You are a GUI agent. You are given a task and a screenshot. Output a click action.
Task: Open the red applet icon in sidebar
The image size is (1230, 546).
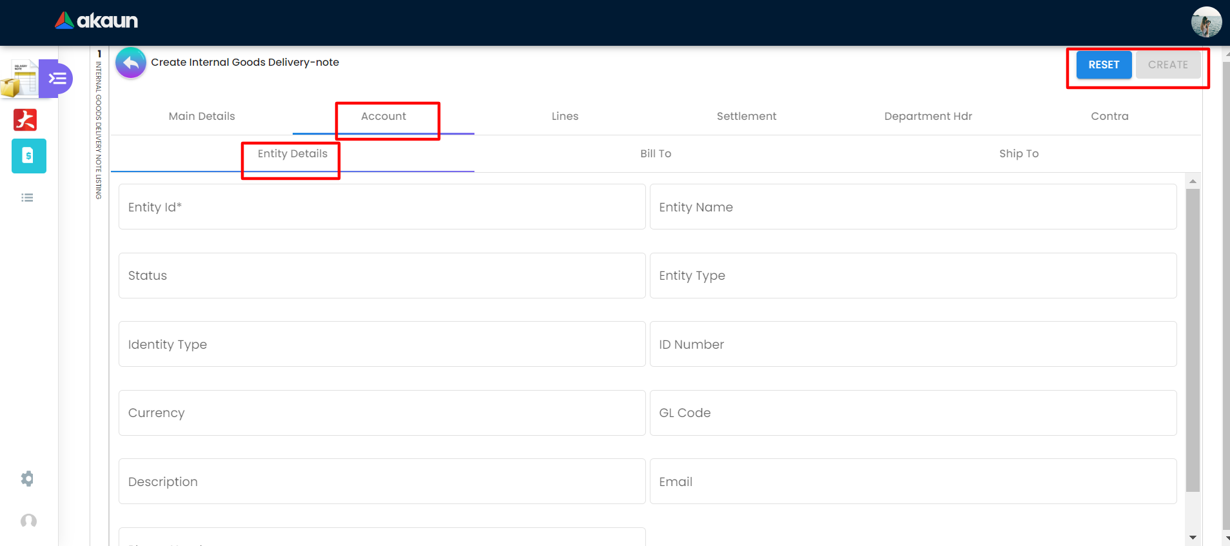point(26,120)
